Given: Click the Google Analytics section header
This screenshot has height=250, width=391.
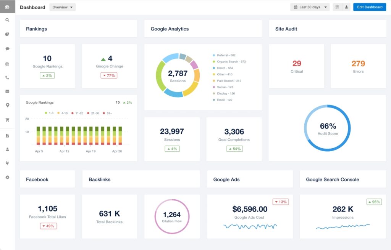Looking at the screenshot, I should pos(203,29).
